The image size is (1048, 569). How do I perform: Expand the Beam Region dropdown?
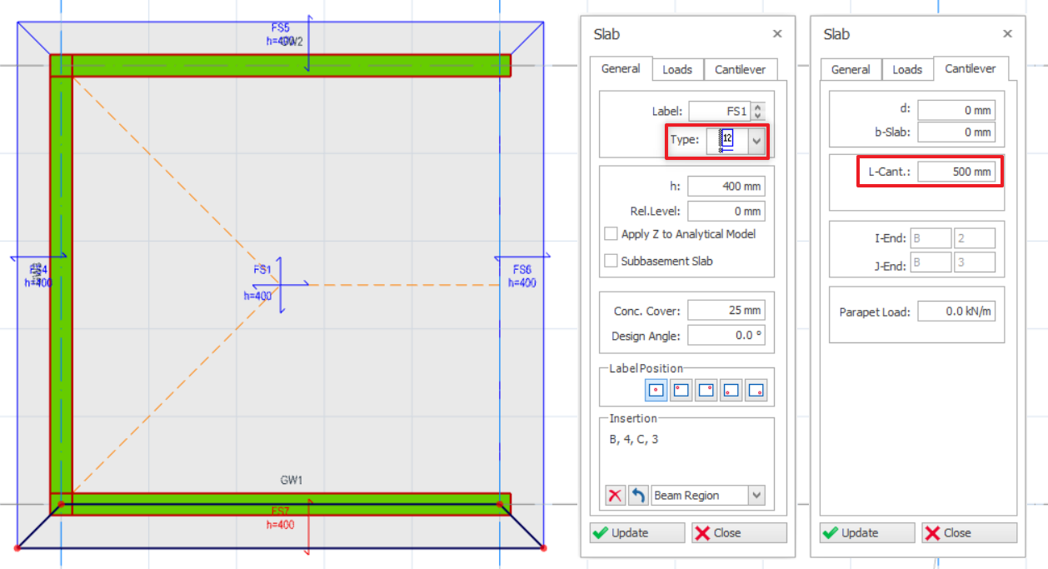click(x=756, y=496)
